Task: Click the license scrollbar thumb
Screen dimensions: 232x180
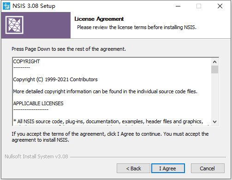Action: pos(214,70)
